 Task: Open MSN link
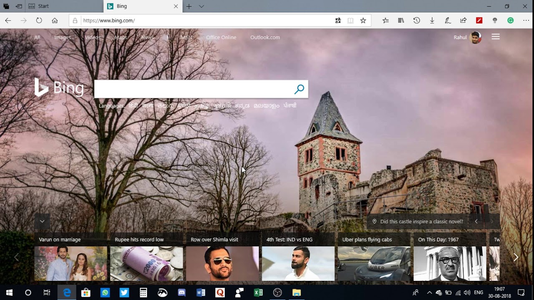pyautogui.click(x=186, y=37)
